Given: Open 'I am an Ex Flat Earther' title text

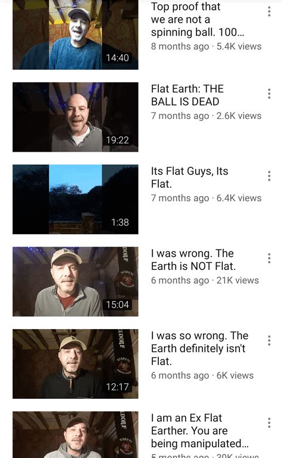Looking at the screenshot, I should point(200,431).
